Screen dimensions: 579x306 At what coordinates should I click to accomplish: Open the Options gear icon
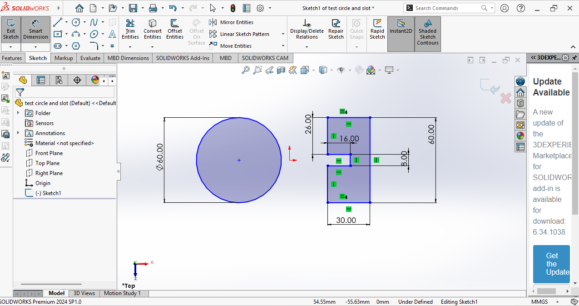(260, 8)
